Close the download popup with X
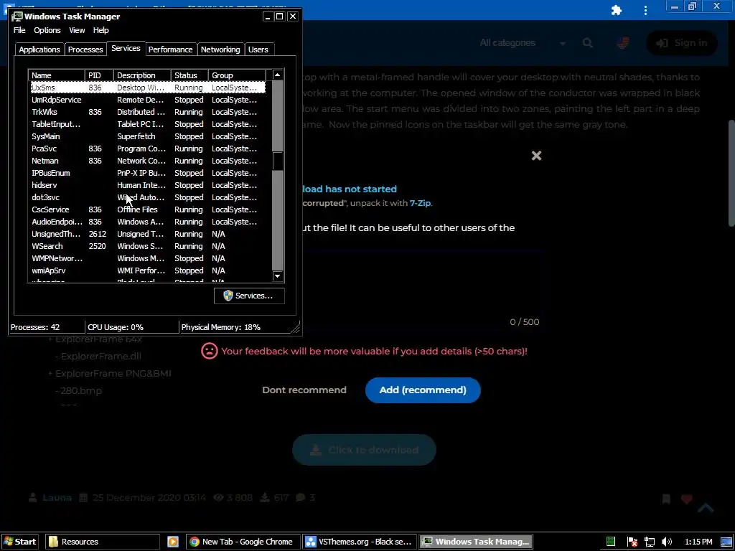Screen dimensions: 735x551 tap(536, 156)
